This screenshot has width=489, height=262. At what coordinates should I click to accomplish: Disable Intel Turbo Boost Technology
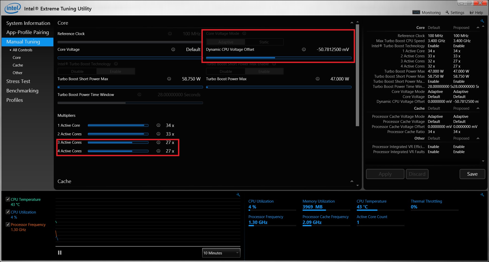pyautogui.click(x=77, y=71)
